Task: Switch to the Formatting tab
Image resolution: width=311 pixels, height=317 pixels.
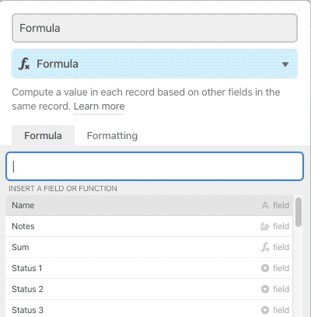Action: coord(112,136)
